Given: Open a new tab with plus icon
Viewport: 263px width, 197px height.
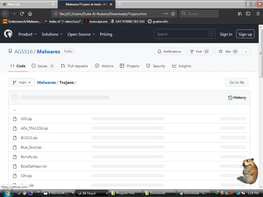Looking at the screenshot, I should (x=120, y=4).
